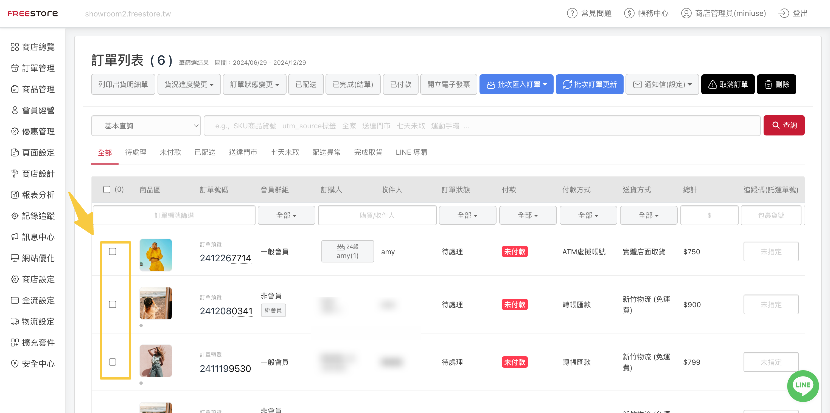Image resolution: width=830 pixels, height=413 pixels.
Task: Open 送貨方式 全部 filter dropdown
Action: coord(649,215)
